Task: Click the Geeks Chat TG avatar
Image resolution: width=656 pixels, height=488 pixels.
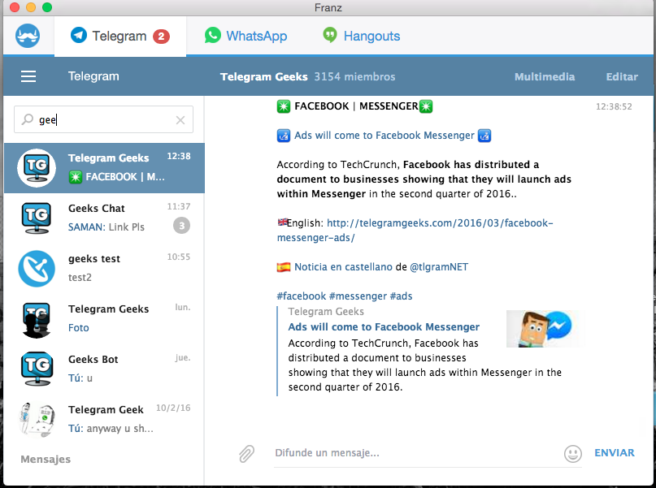Action: 37,218
